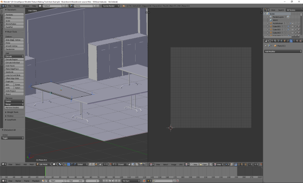The height and width of the screenshot is (183, 303).
Task: Select the translate manipulator arrow icon
Action: tap(69, 164)
